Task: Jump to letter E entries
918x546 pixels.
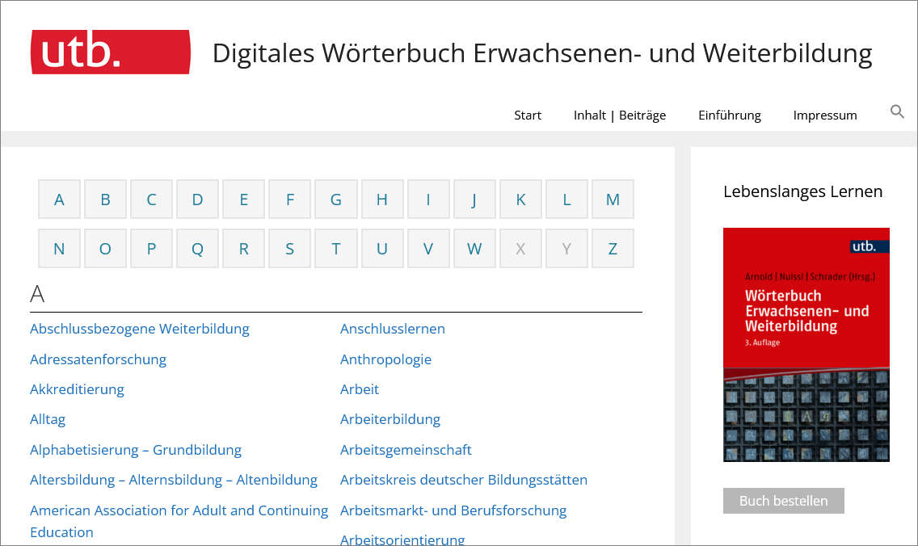Action: [243, 199]
